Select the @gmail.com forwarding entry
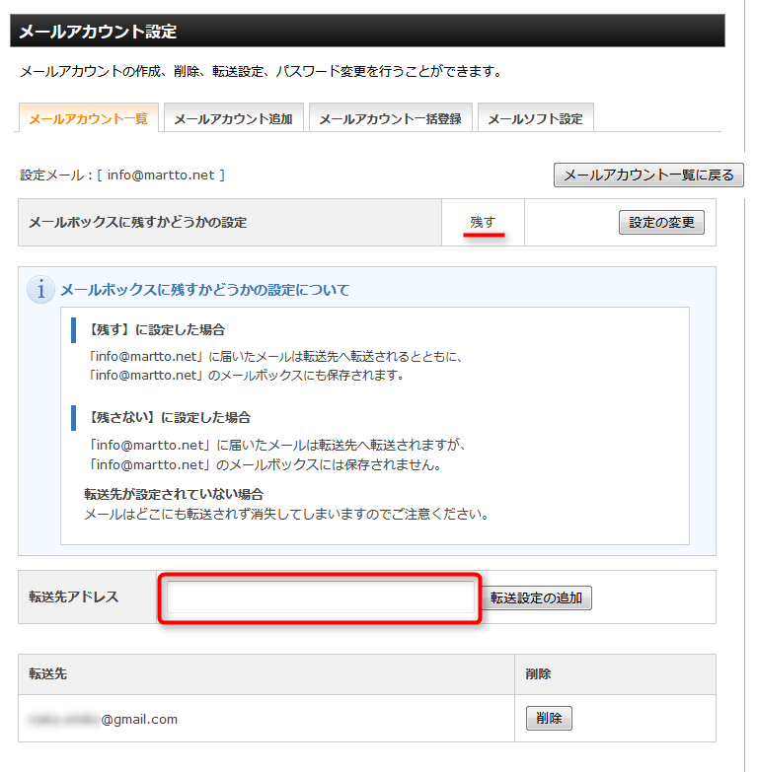 point(104,719)
